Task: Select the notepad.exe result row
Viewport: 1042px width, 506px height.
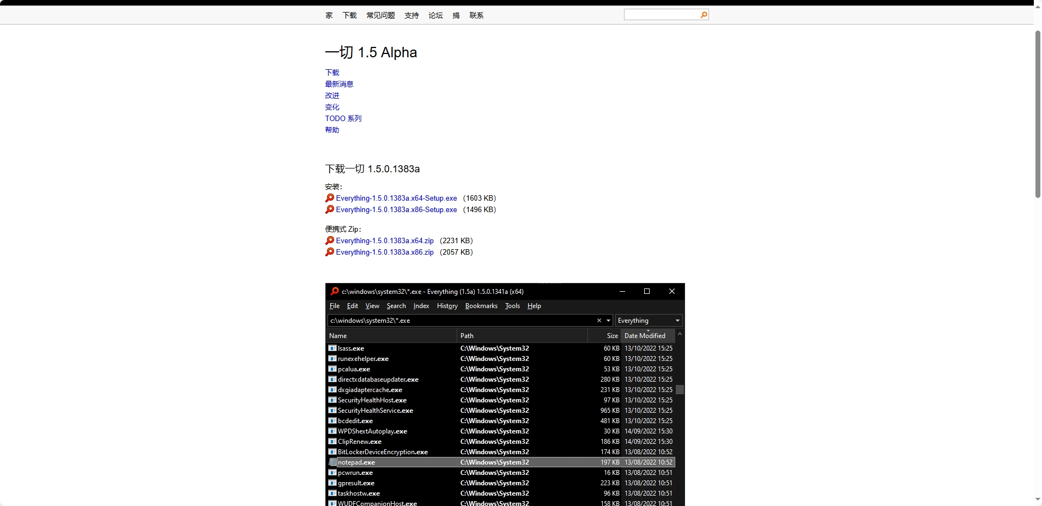Action: [501, 462]
